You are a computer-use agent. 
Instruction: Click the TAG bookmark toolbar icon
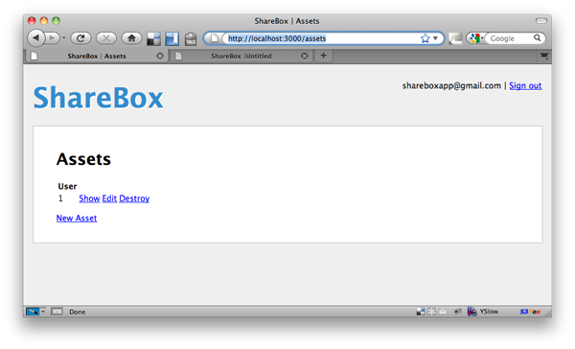click(x=191, y=38)
